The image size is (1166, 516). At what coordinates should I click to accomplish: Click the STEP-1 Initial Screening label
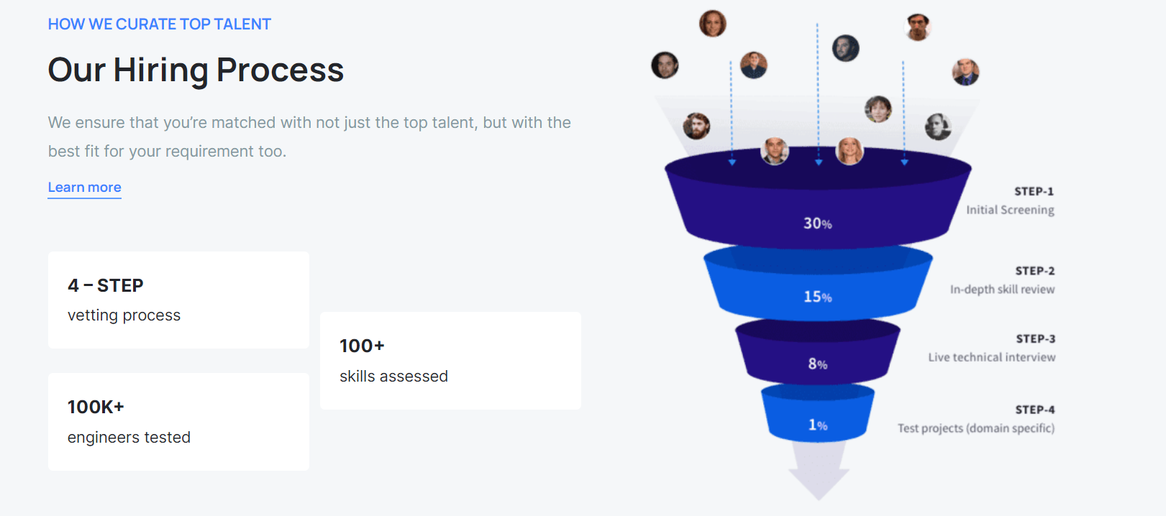click(x=1010, y=201)
